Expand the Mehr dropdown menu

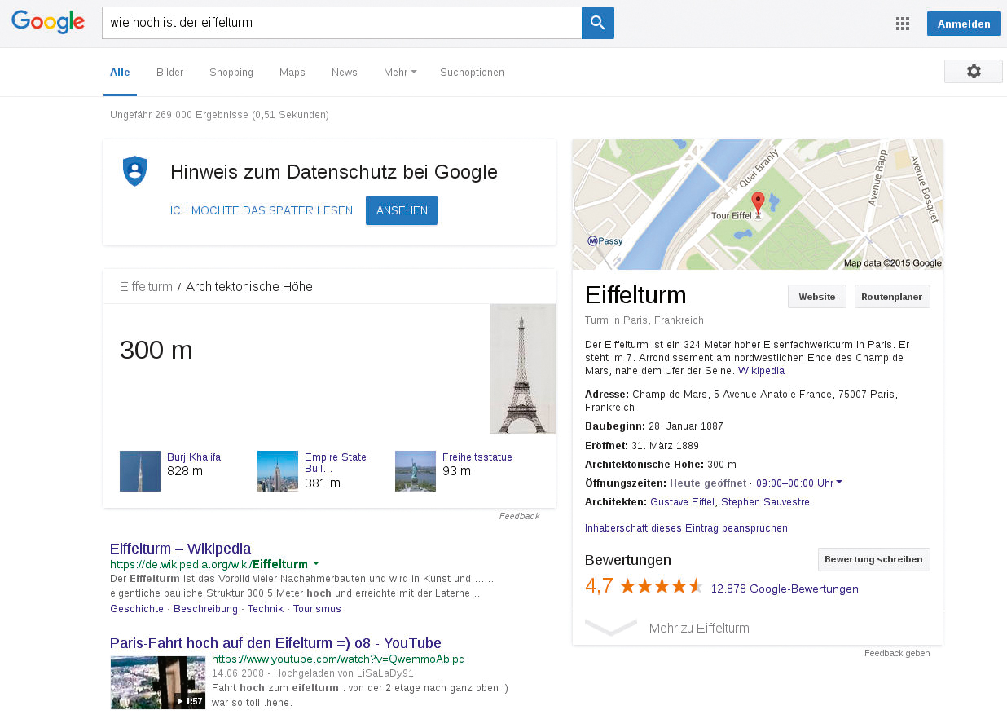(x=399, y=73)
